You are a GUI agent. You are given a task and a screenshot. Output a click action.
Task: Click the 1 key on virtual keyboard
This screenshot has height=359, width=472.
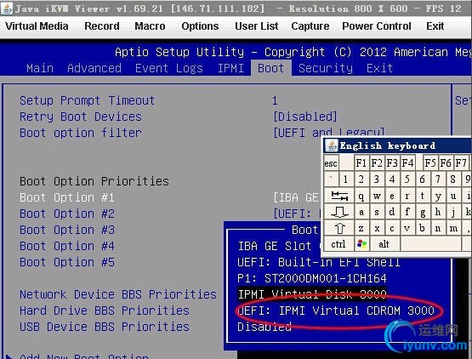click(x=346, y=179)
